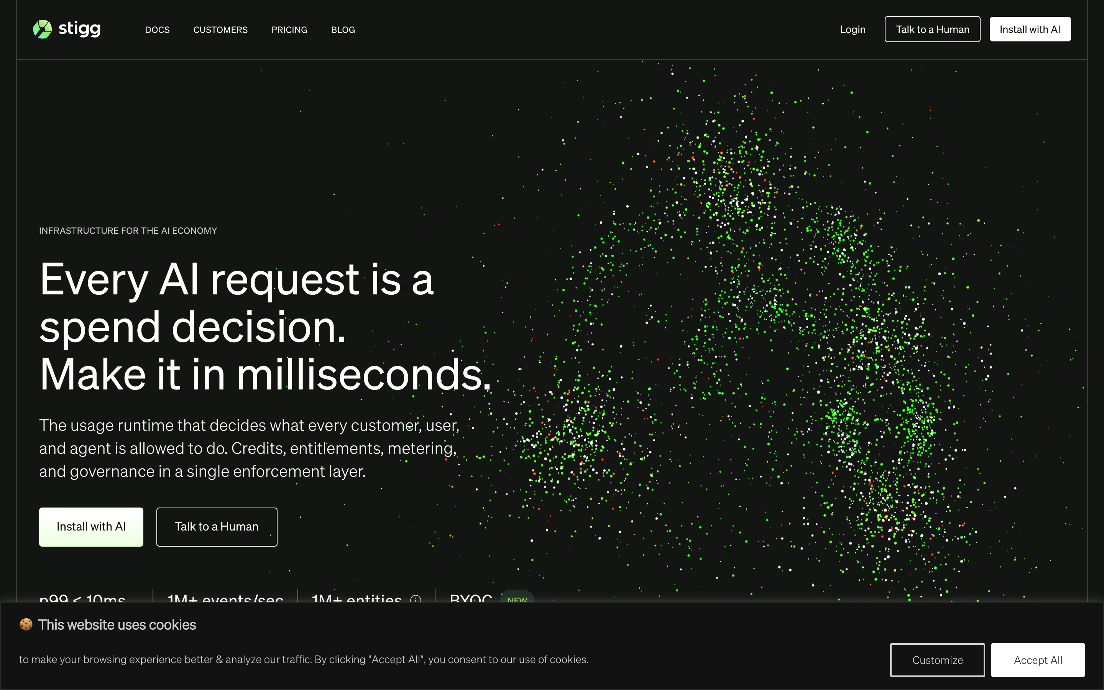Click the usage runtime description paragraph

click(249, 448)
